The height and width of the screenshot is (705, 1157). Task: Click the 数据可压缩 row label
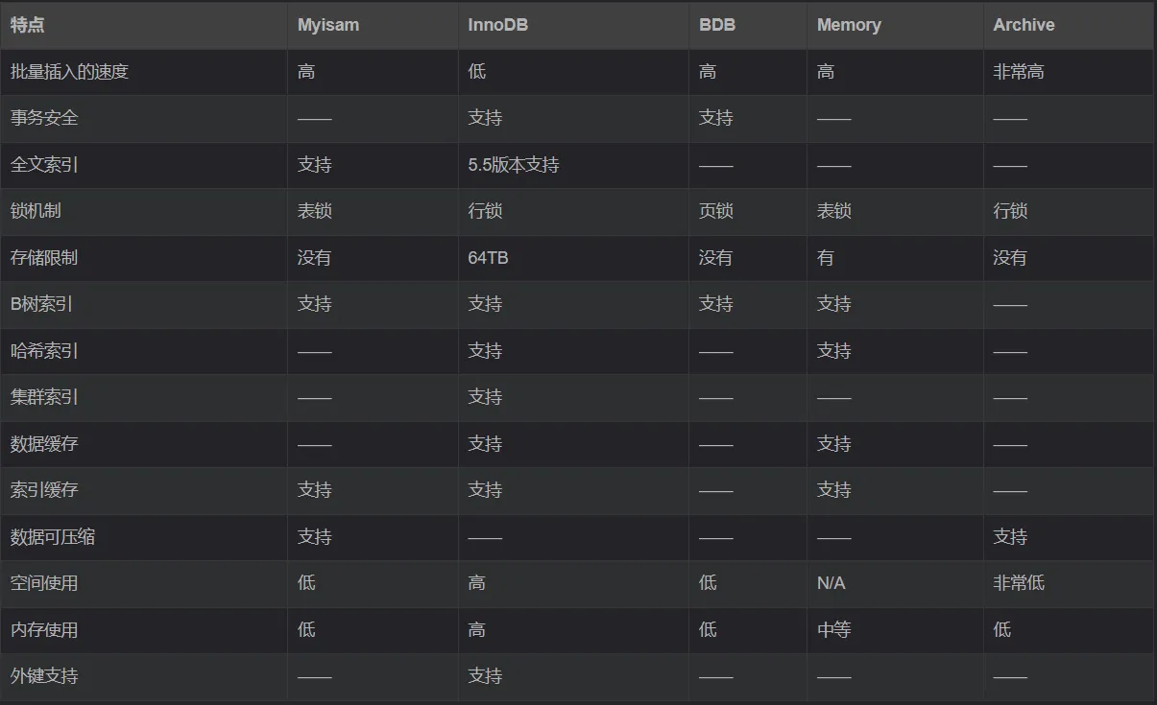click(53, 537)
